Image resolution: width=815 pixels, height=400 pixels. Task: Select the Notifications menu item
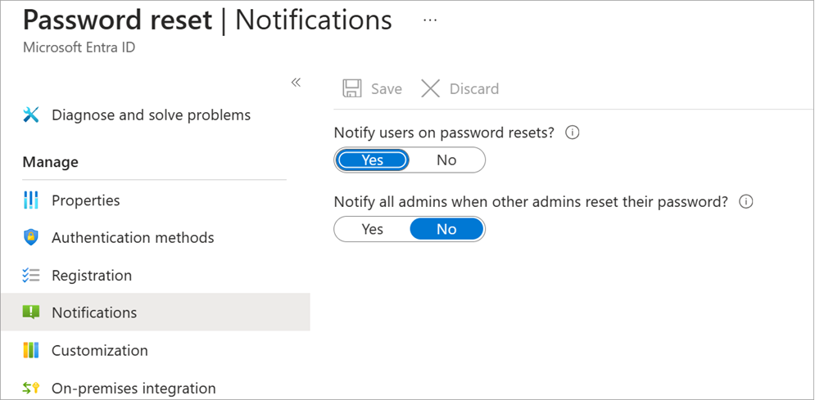155,312
